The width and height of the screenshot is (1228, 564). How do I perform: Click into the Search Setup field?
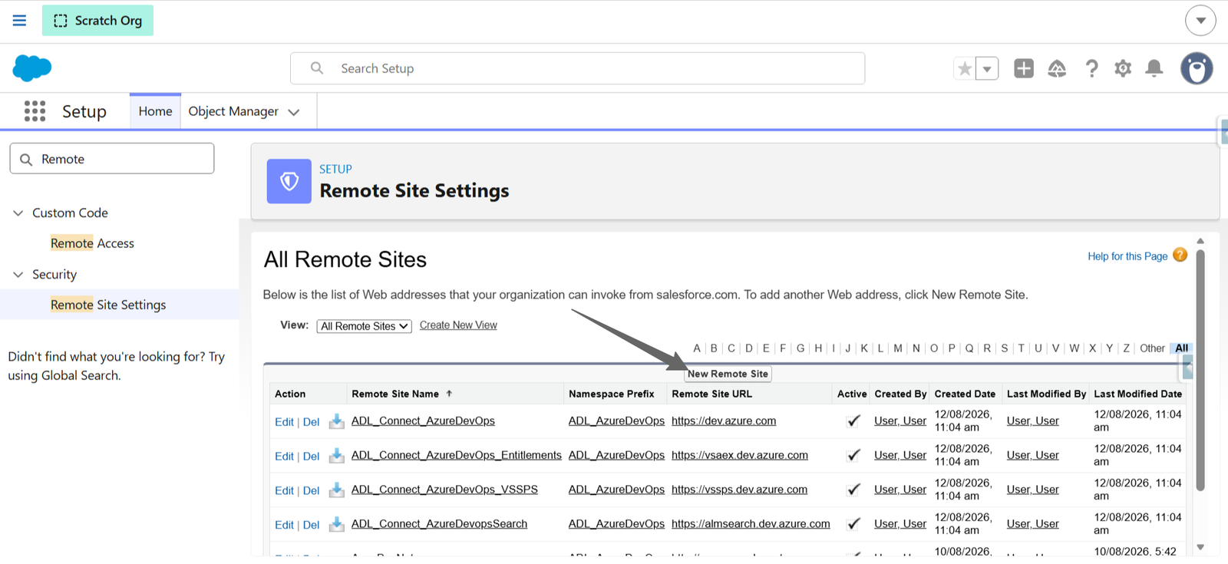[577, 68]
